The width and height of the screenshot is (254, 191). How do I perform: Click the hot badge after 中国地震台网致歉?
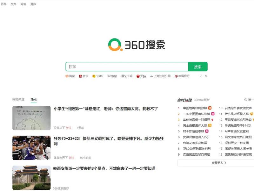click(x=210, y=108)
